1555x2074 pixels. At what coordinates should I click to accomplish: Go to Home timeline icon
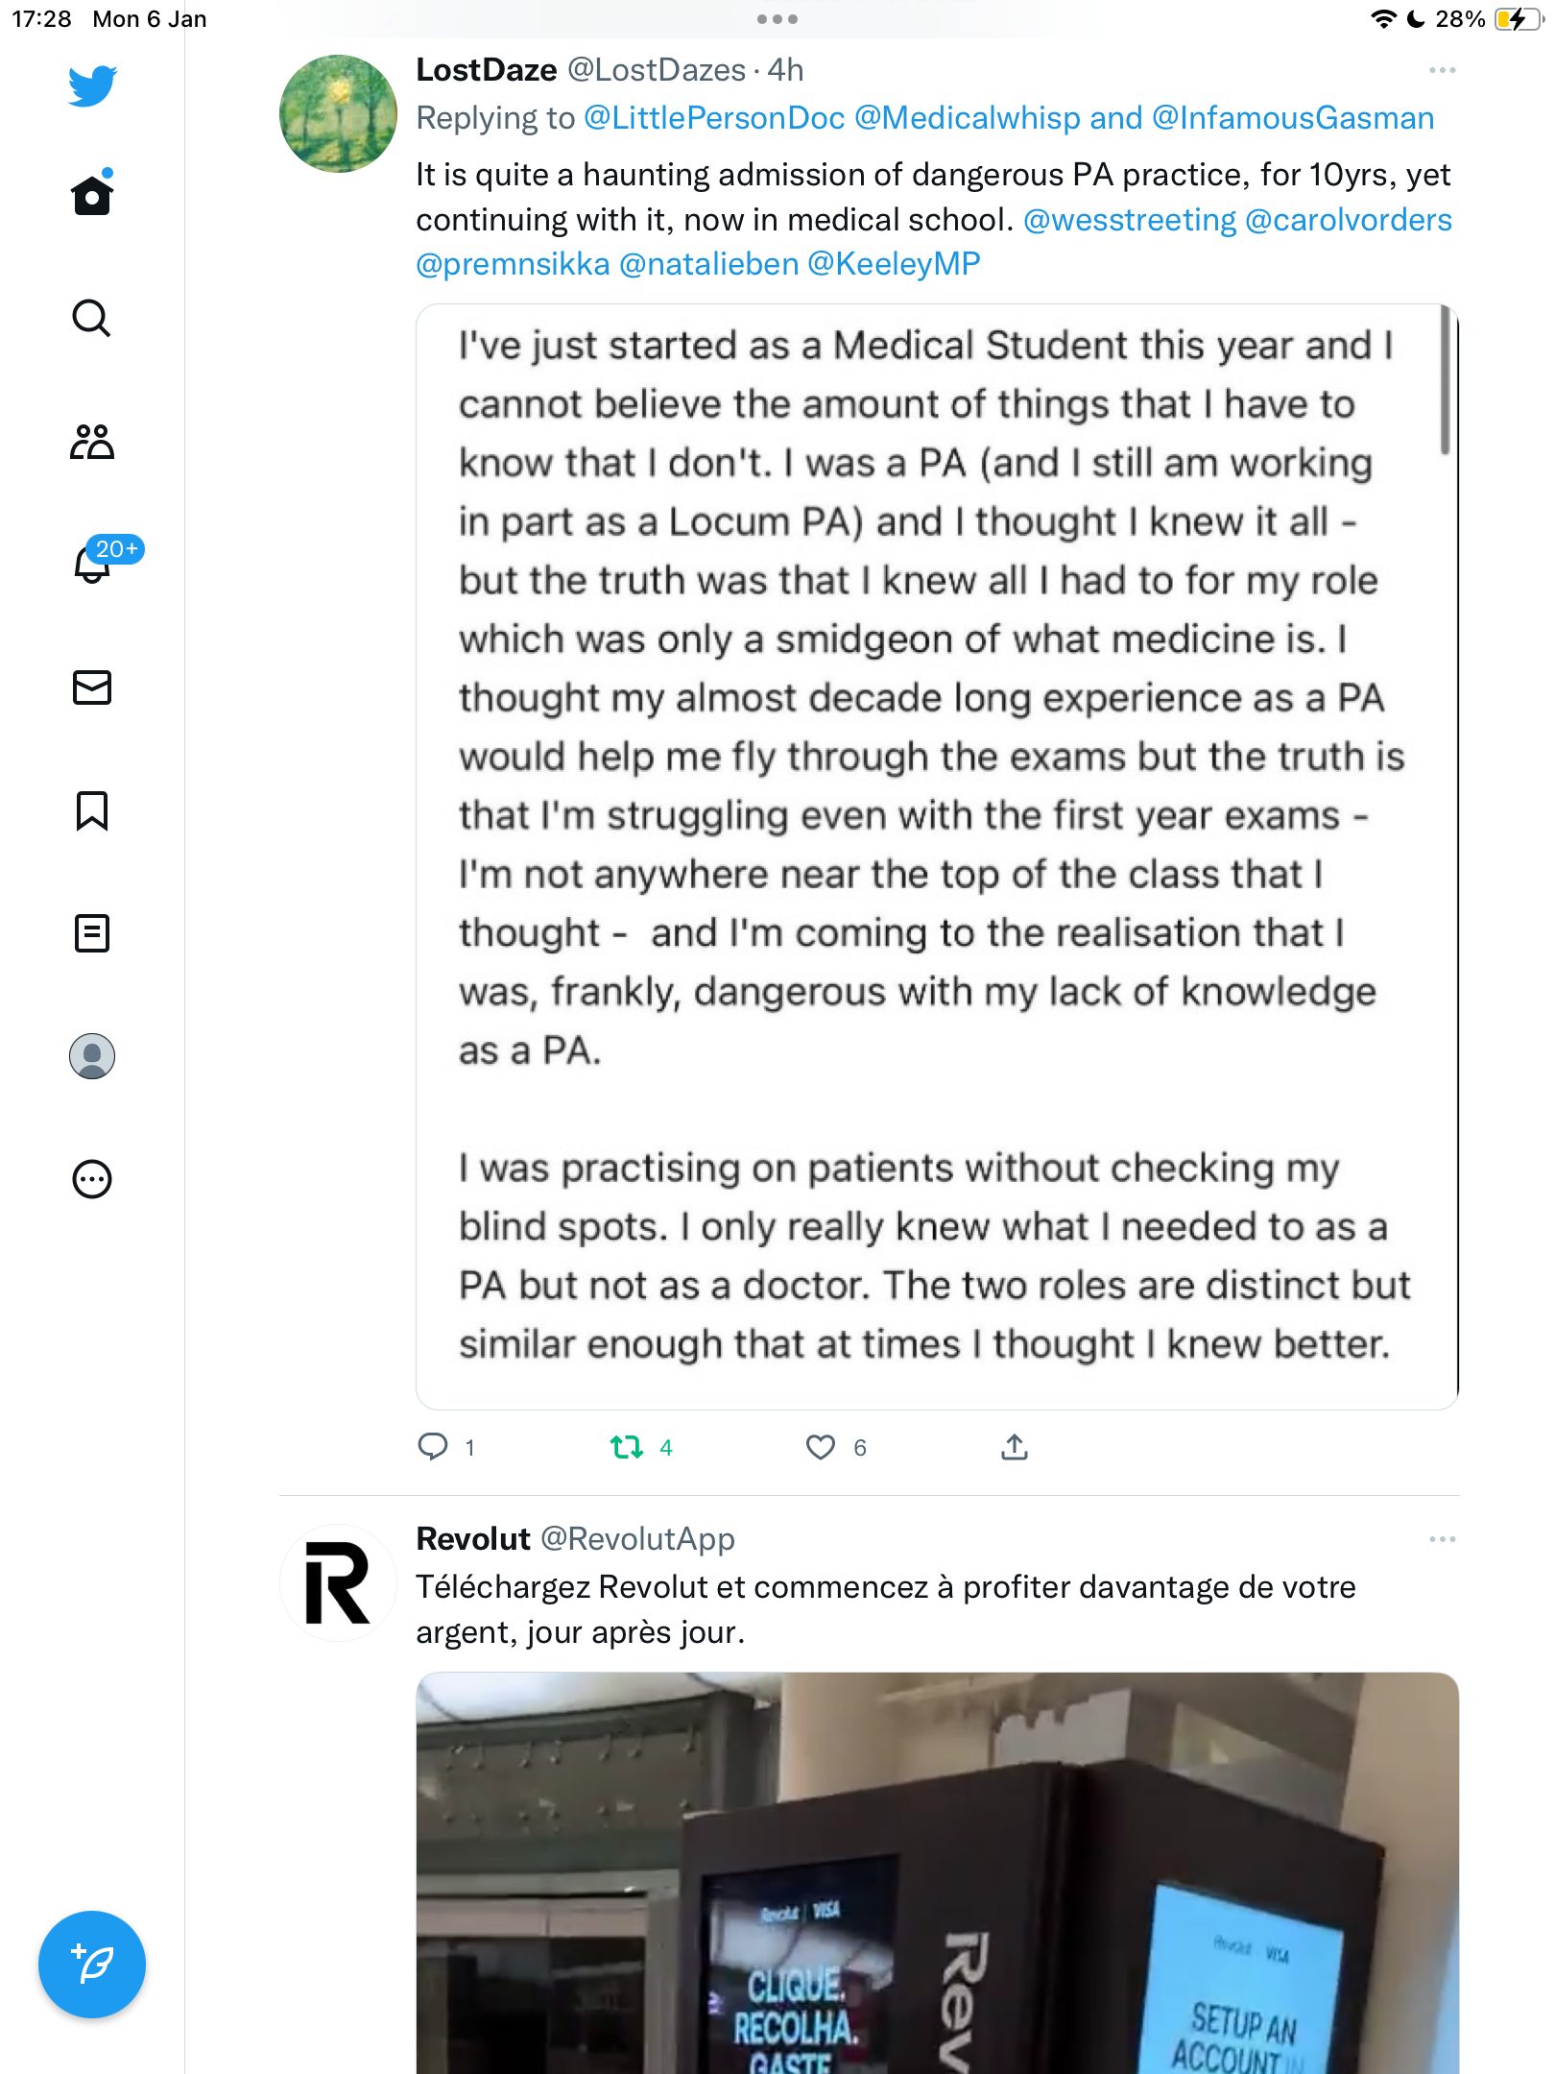coord(92,193)
